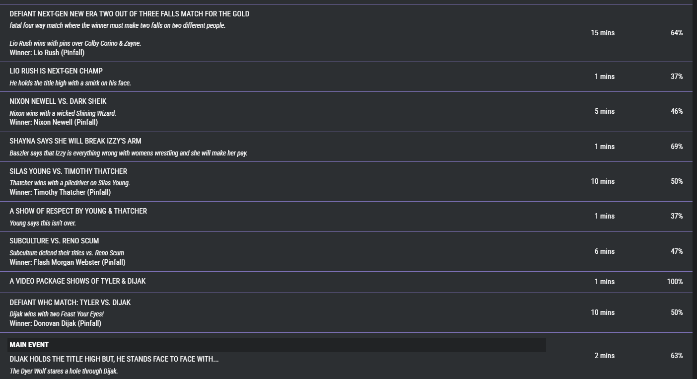Open the Nixon Newell vs. Dark Sheik match
Screen dimensions: 697x379
coord(58,101)
